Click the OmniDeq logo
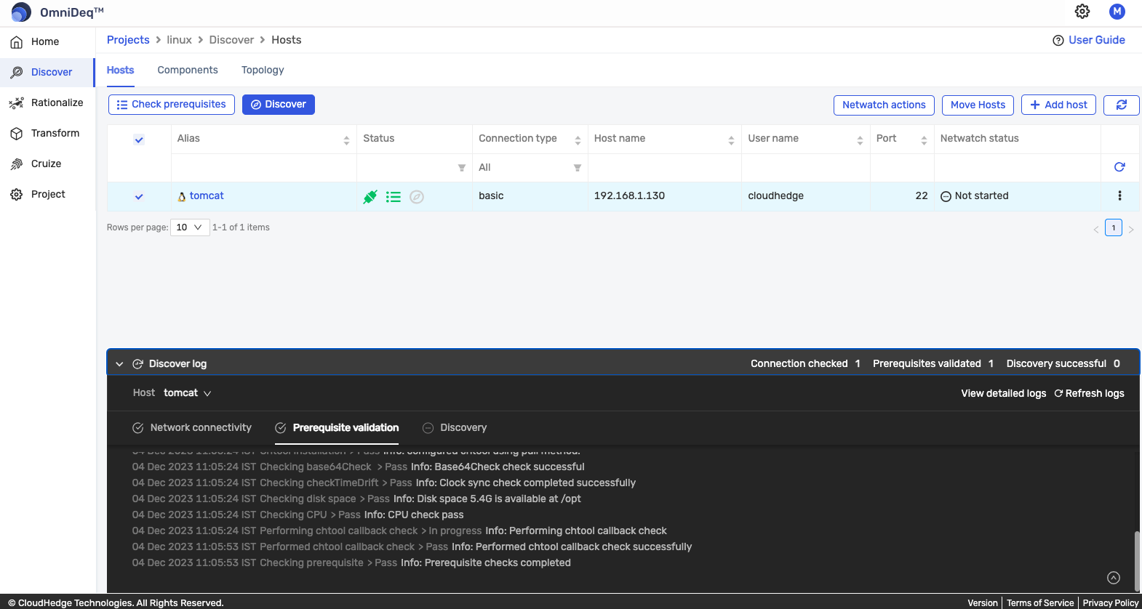The height and width of the screenshot is (609, 1142). pos(21,12)
